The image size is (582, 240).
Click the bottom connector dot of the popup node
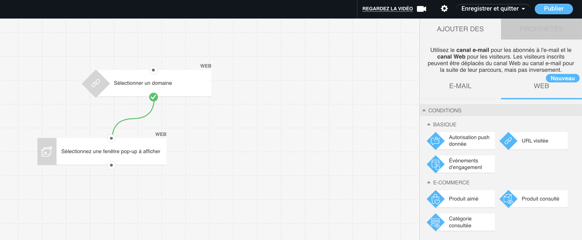pos(111,165)
